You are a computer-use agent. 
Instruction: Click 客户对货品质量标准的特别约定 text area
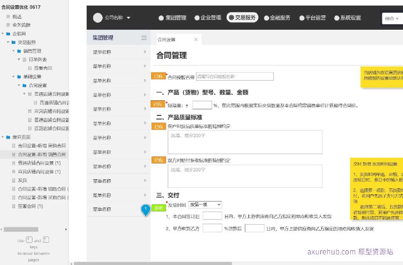pos(245,142)
